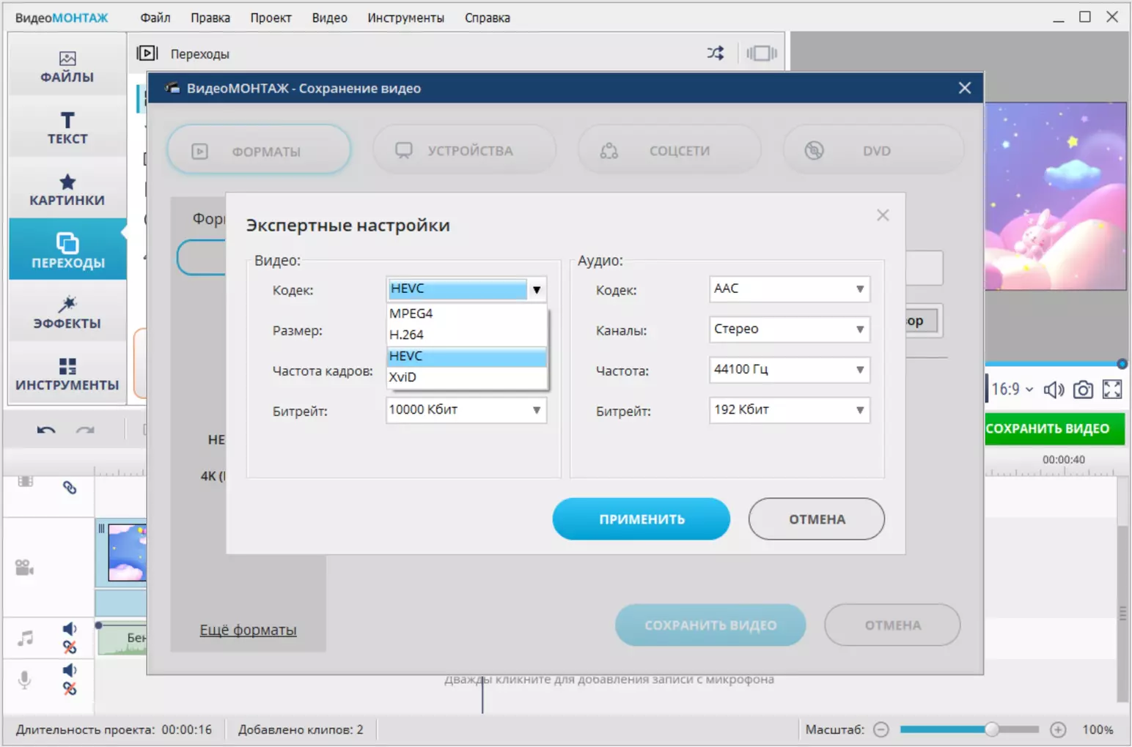Viewport: 1132px width, 747px height.
Task: Take a snapshot with the camera icon
Action: tap(1083, 390)
